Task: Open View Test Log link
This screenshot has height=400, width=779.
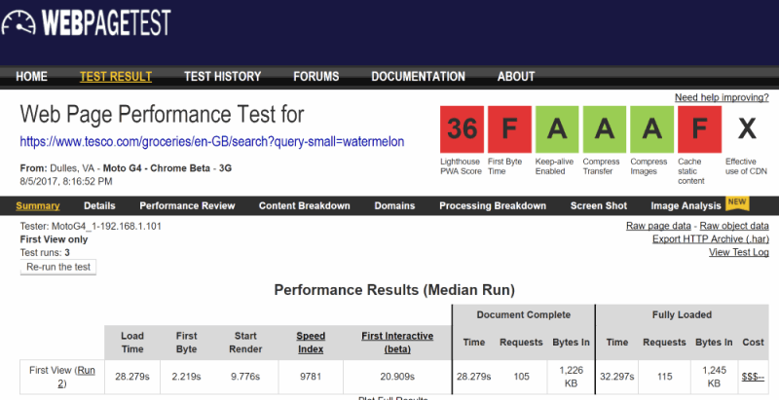Action: [739, 252]
